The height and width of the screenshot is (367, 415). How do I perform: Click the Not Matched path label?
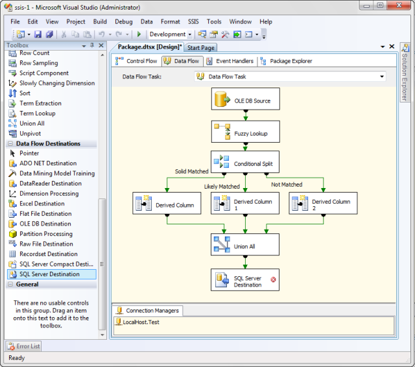pos(287,184)
